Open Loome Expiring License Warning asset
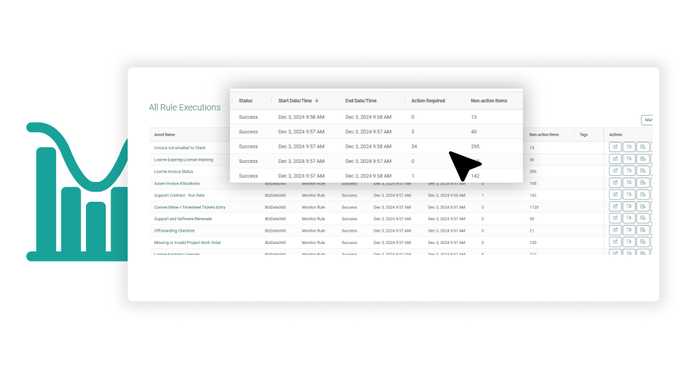 click(x=184, y=159)
